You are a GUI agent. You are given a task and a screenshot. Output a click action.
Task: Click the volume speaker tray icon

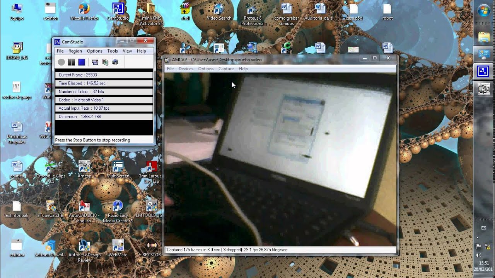[x=479, y=255]
